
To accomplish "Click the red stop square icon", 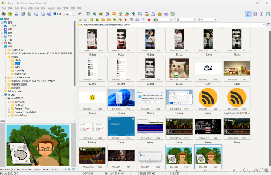I will 149,20.
